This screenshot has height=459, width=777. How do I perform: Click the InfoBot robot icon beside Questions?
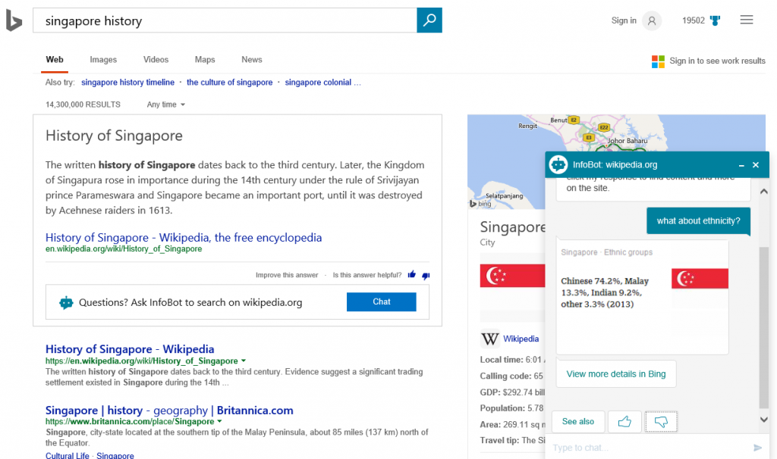(x=66, y=303)
